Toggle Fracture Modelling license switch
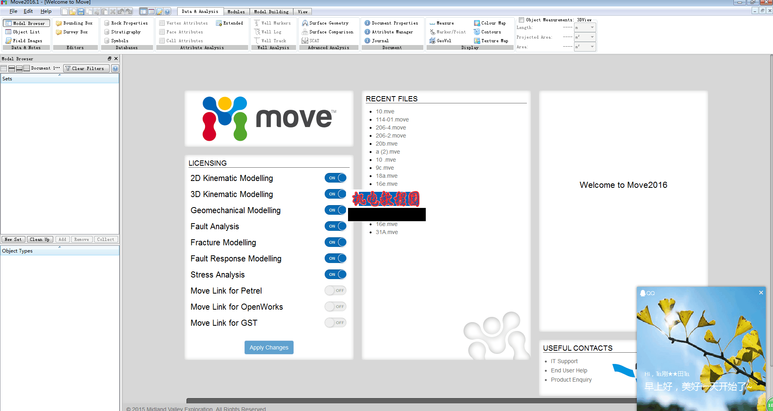The image size is (773, 411). click(336, 242)
